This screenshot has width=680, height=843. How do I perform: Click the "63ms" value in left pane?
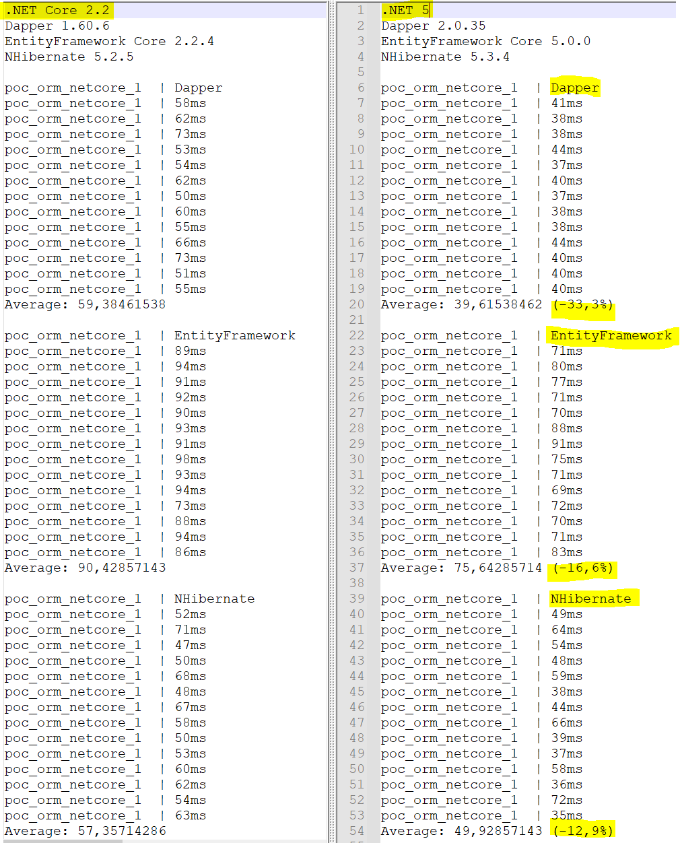191,815
